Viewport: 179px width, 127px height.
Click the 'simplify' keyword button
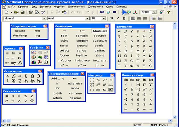(x=82, y=41)
